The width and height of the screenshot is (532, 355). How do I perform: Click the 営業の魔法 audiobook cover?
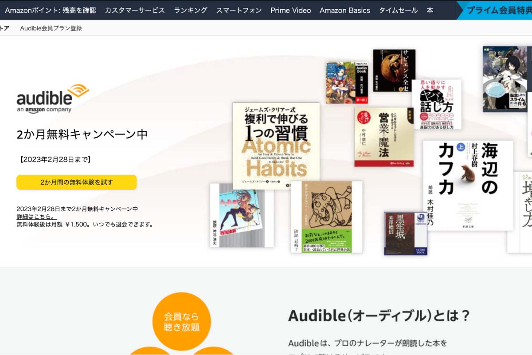tap(384, 138)
